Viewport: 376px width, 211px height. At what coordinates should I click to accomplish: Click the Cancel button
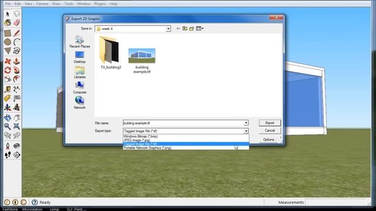pyautogui.click(x=270, y=130)
